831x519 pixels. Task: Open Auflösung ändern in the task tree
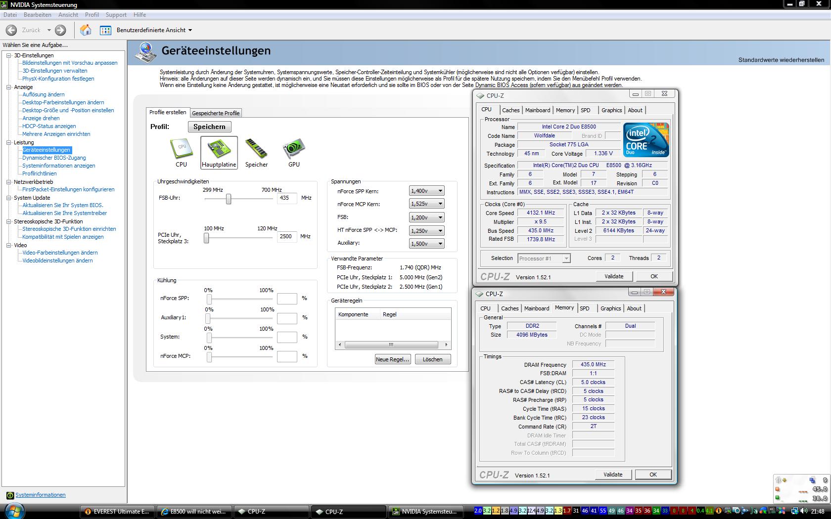point(44,95)
